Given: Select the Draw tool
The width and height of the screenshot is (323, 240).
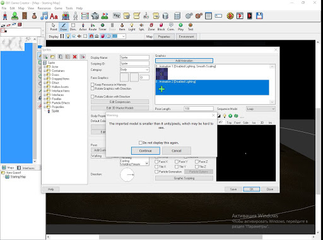Looking at the screenshot, I should pos(64,27).
